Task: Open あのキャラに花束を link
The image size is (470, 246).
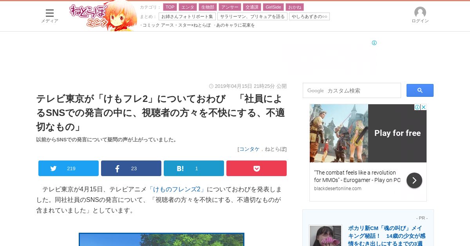Action: pos(235,25)
